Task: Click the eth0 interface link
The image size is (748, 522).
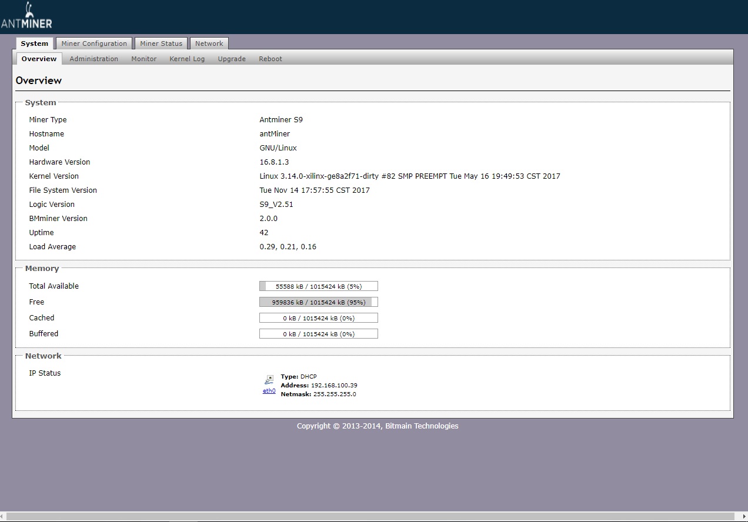Action: (269, 390)
